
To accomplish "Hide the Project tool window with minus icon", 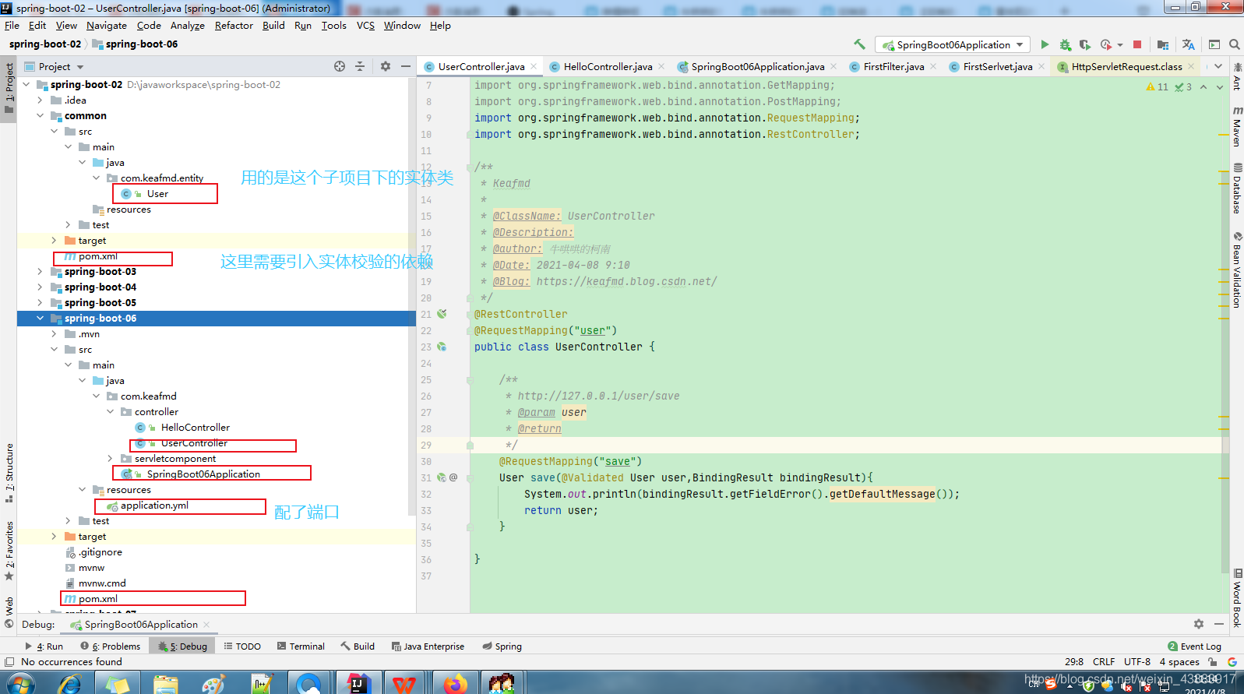I will [406, 67].
